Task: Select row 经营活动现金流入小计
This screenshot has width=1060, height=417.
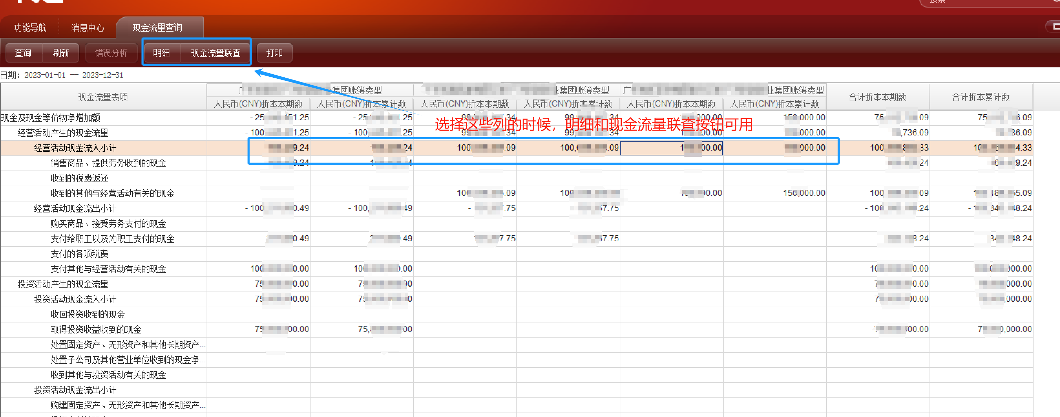Action: (x=516, y=148)
